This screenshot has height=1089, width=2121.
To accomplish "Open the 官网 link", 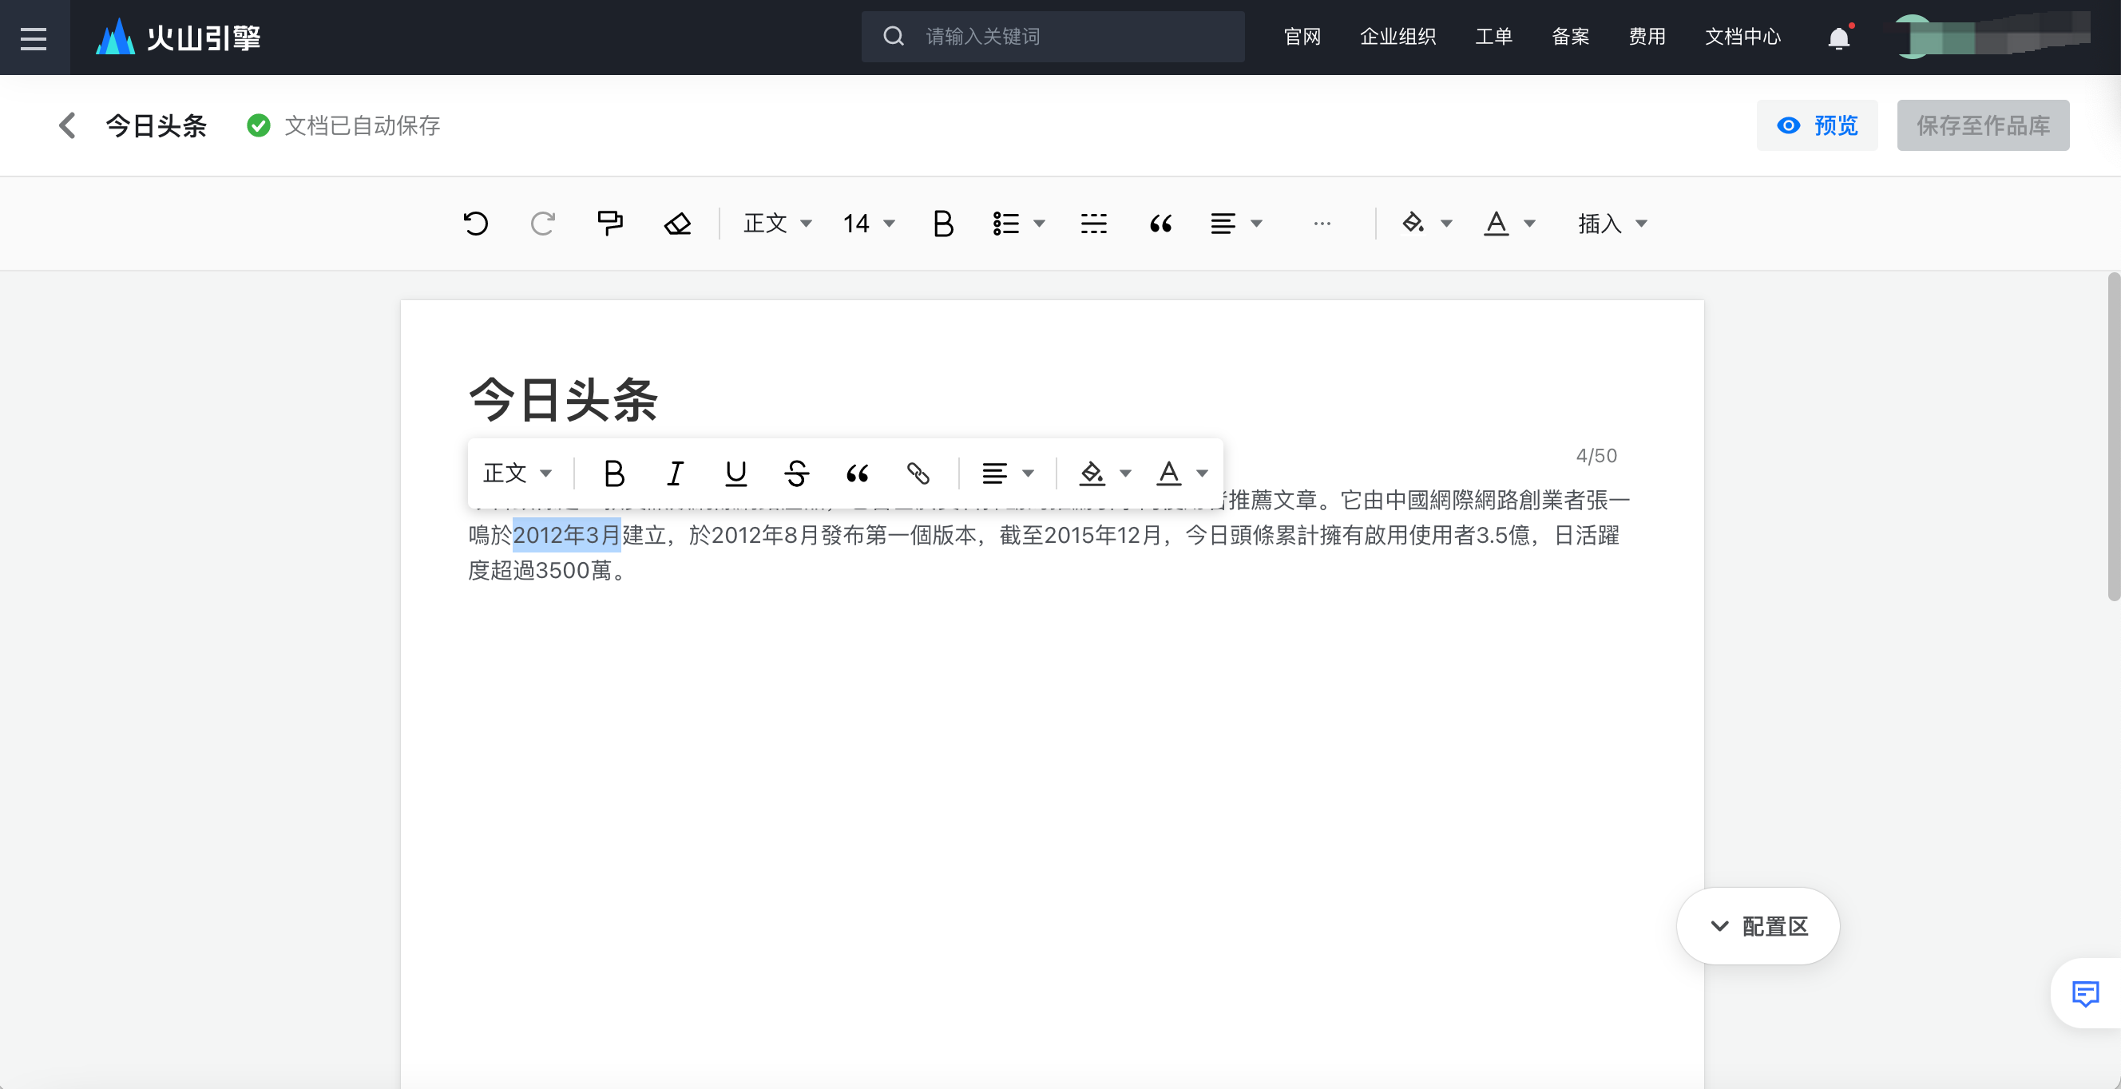I will 1302,37.
